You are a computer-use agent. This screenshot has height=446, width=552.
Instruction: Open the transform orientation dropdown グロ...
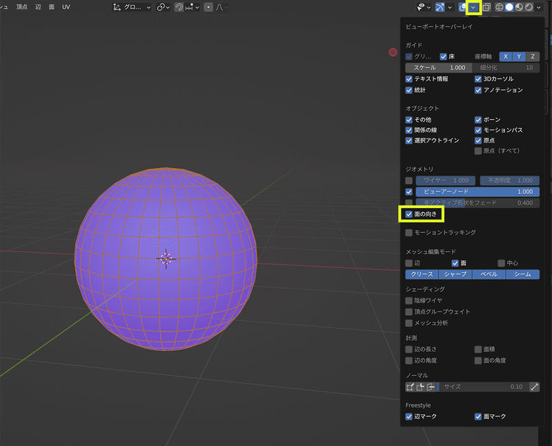click(x=132, y=7)
